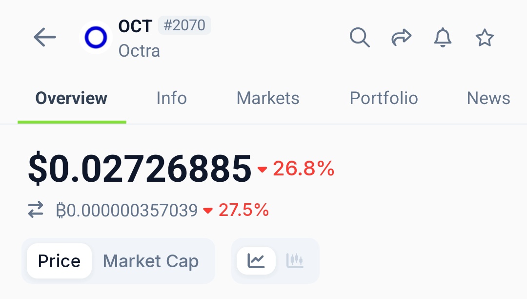Tap the BTC price ₿0.000000357039
Image resolution: width=527 pixels, height=299 pixels.
127,211
